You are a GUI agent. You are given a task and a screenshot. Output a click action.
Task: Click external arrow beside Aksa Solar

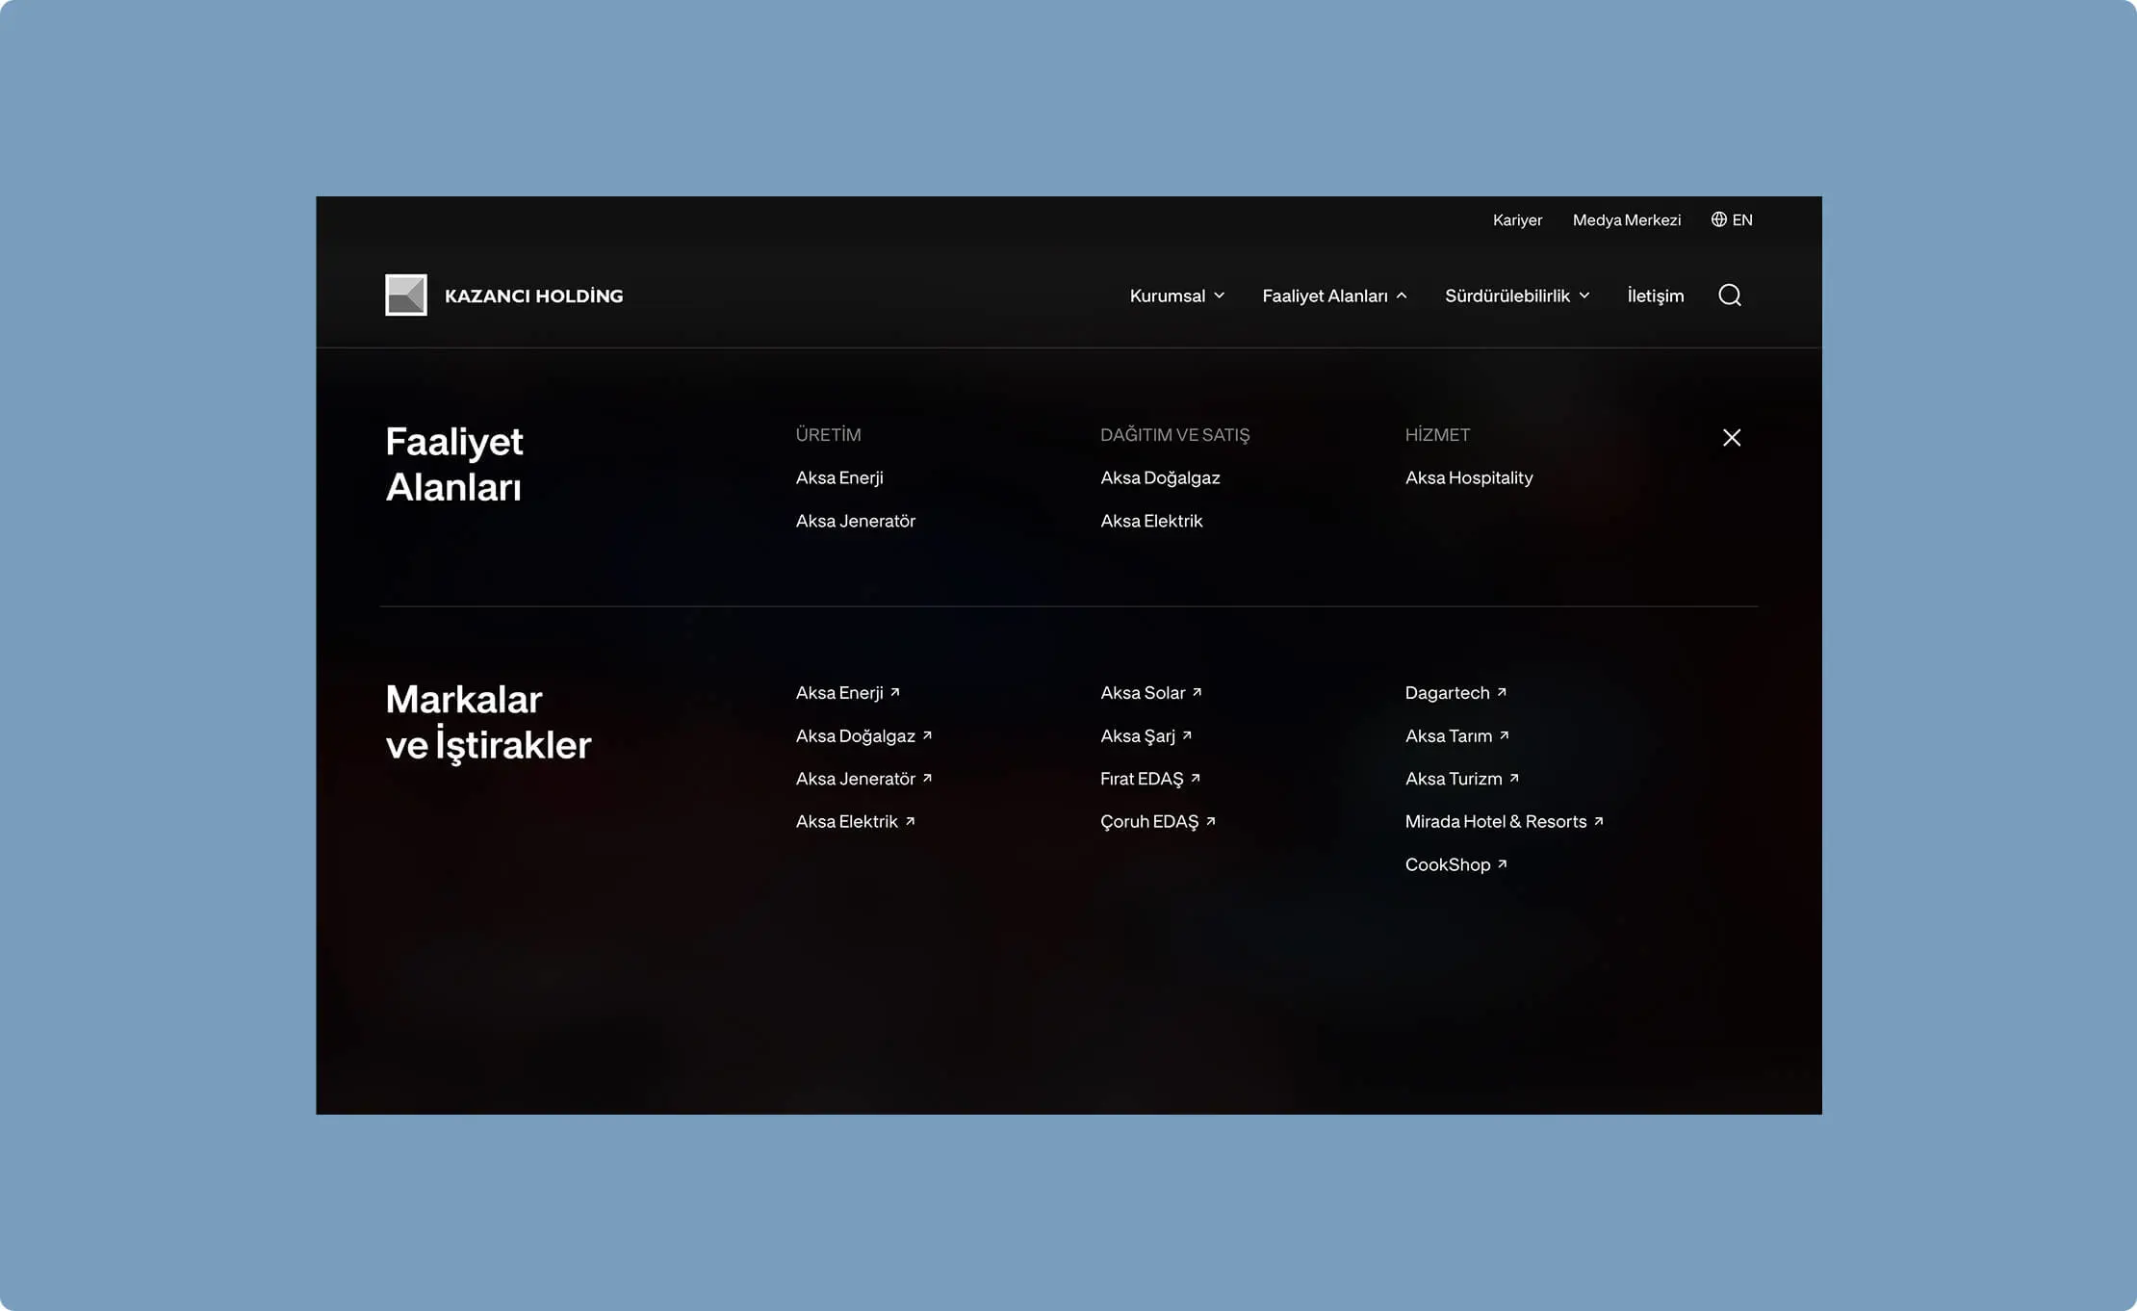click(1197, 692)
